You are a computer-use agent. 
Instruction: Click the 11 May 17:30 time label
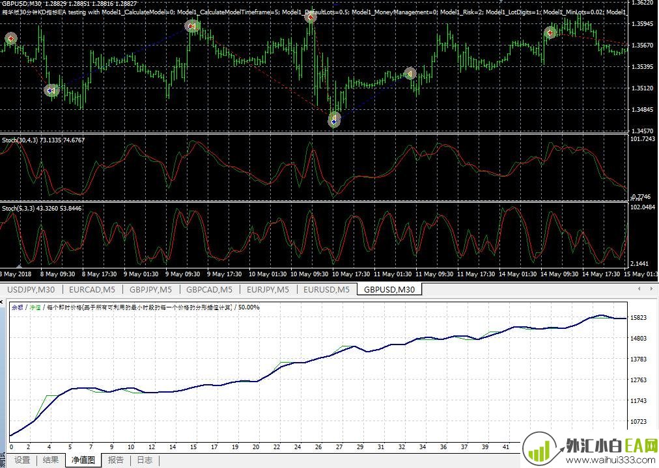click(x=476, y=274)
